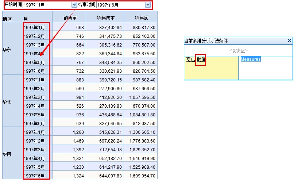Click sales cost 343,584.35
The width and height of the screenshot is (294, 180).
pyautogui.click(x=111, y=63)
